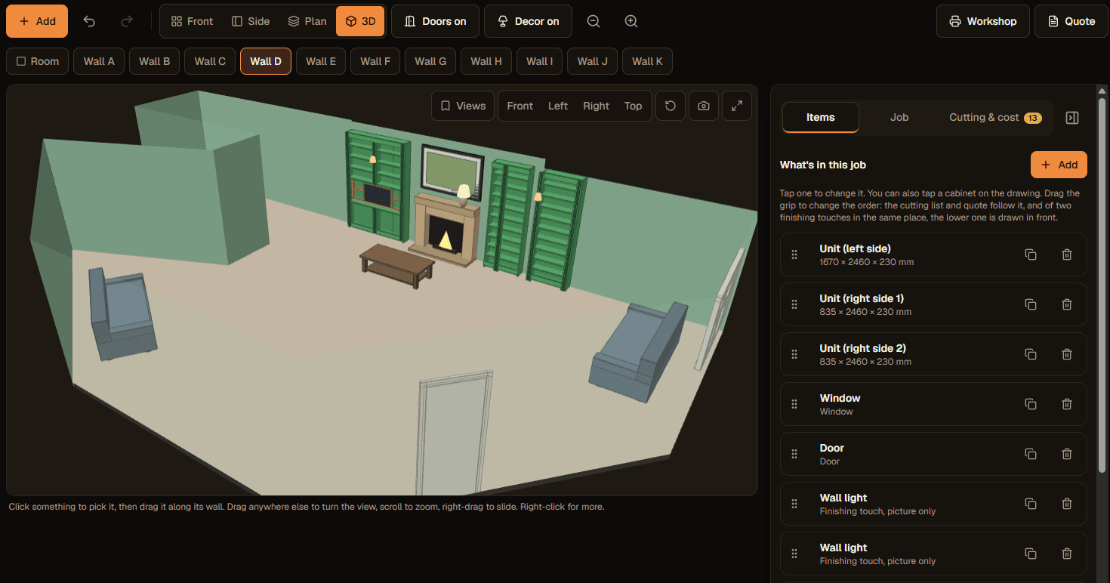Screen dimensions: 1110x583
Task: Snap 3D camera to Top
Action: coord(633,106)
